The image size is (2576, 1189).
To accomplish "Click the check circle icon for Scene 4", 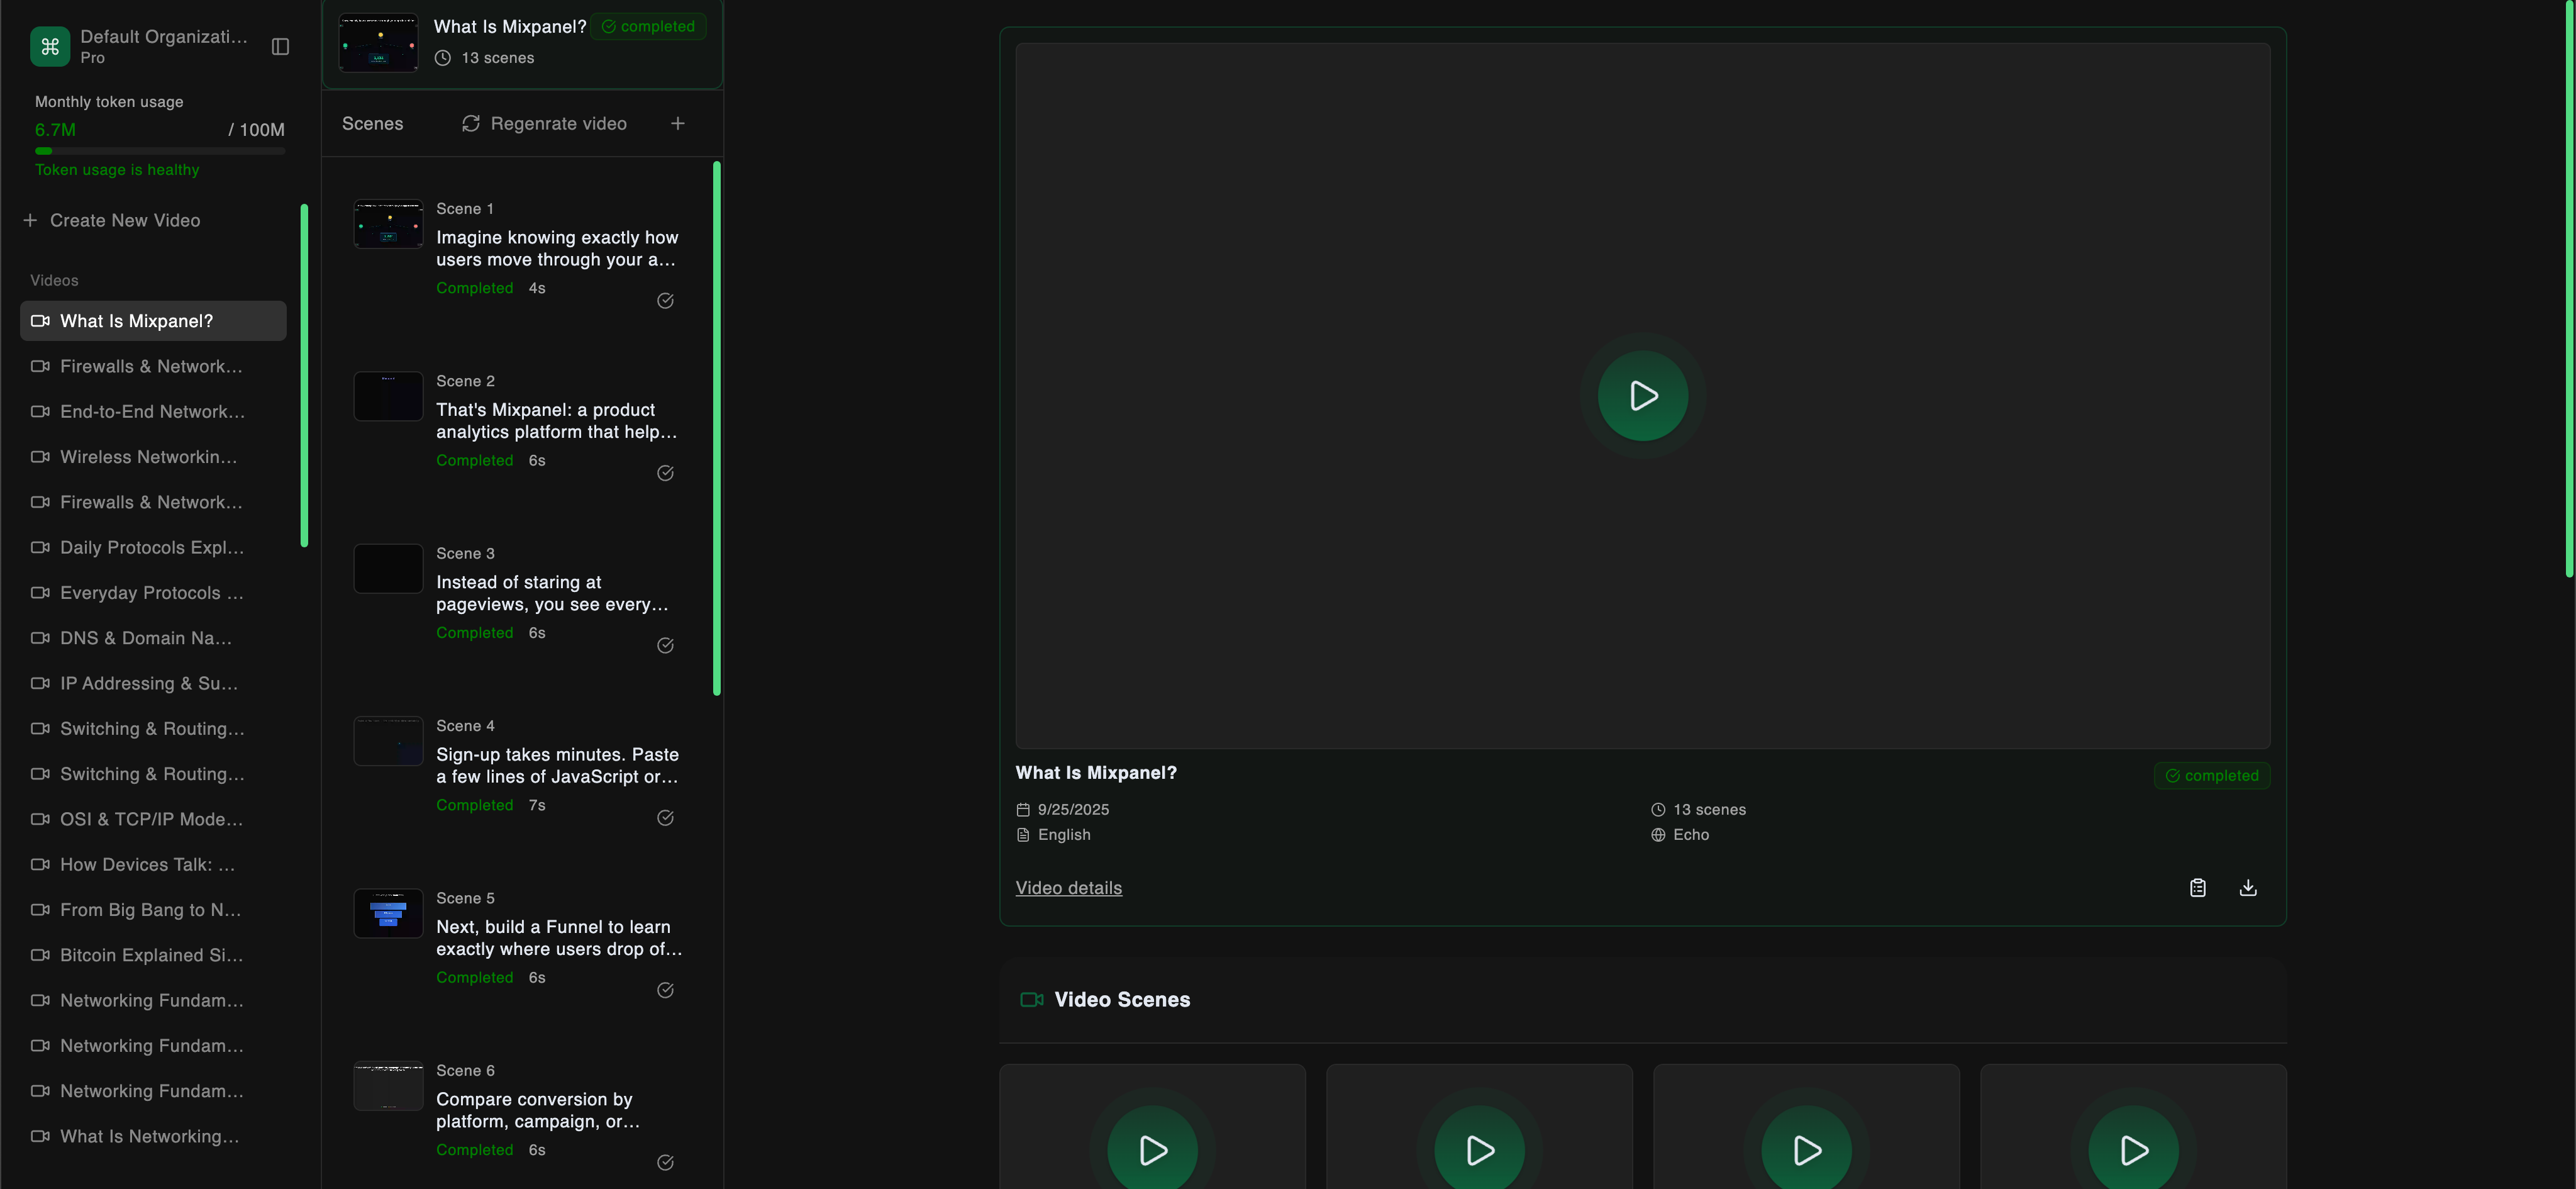I will click(x=665, y=818).
